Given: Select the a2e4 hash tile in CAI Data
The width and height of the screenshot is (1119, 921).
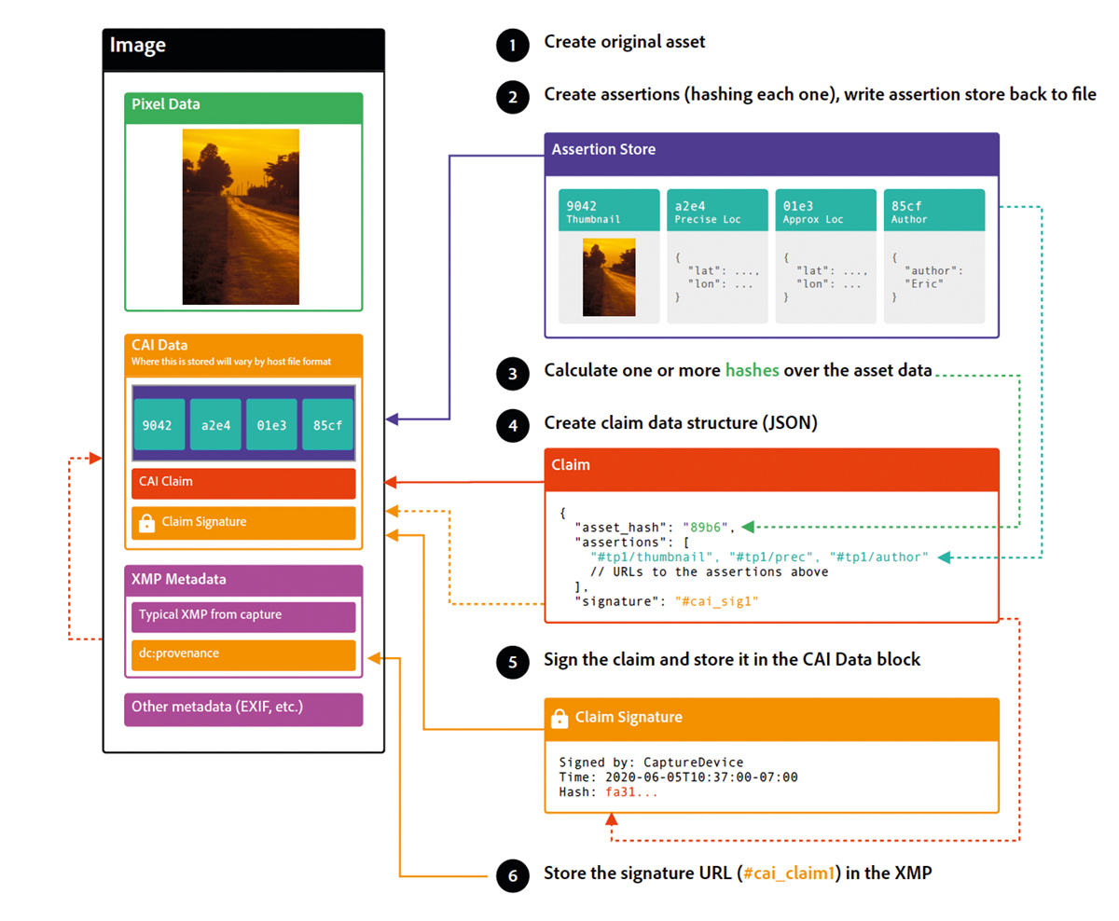Looking at the screenshot, I should pyautogui.click(x=215, y=425).
